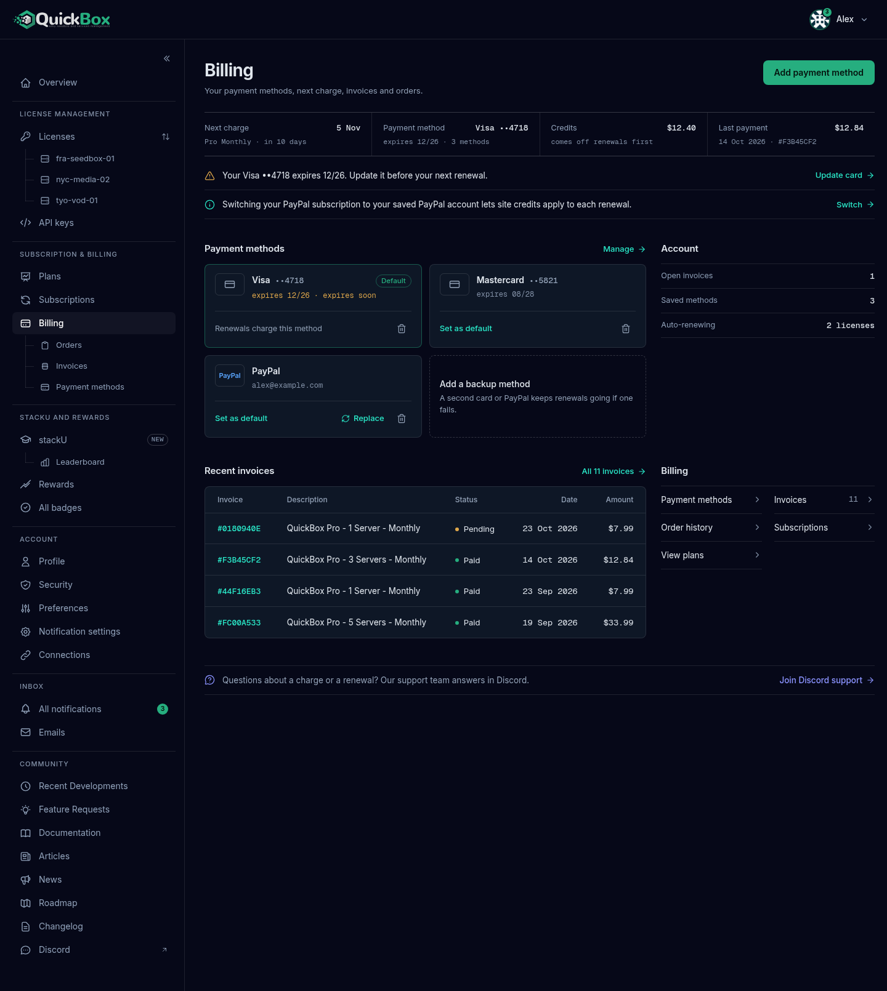Click the Alex user avatar icon
887x991 pixels.
coord(820,20)
